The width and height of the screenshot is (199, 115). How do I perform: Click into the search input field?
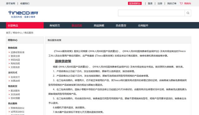pyautogui.click(x=151, y=13)
